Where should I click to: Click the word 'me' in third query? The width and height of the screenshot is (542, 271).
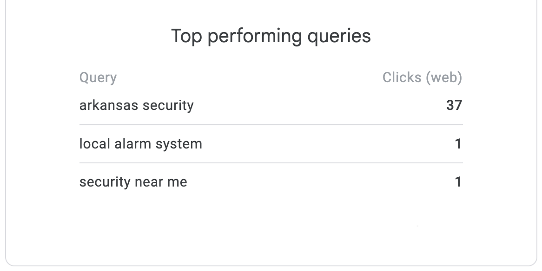[x=177, y=182]
